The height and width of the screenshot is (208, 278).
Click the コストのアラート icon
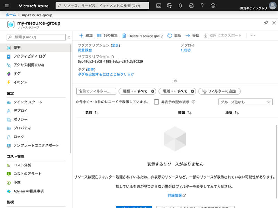coord(9,174)
